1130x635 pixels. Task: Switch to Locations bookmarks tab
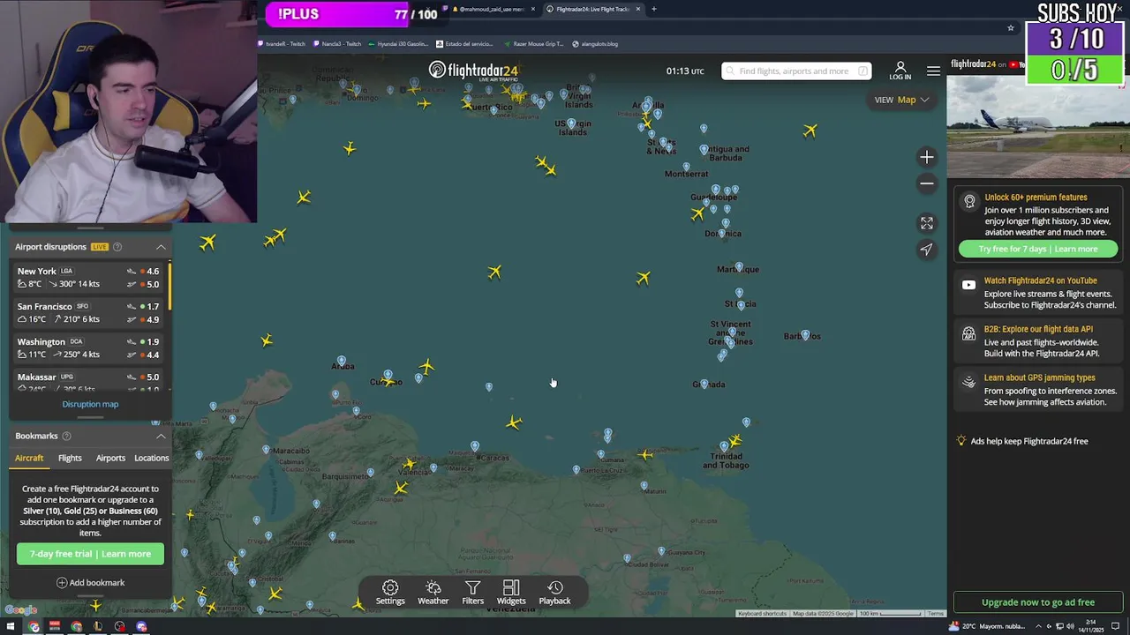[x=151, y=458]
